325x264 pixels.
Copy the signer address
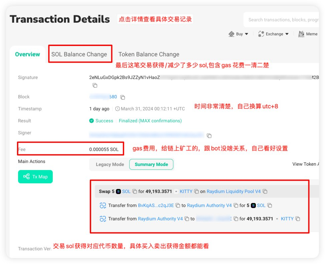(209, 136)
